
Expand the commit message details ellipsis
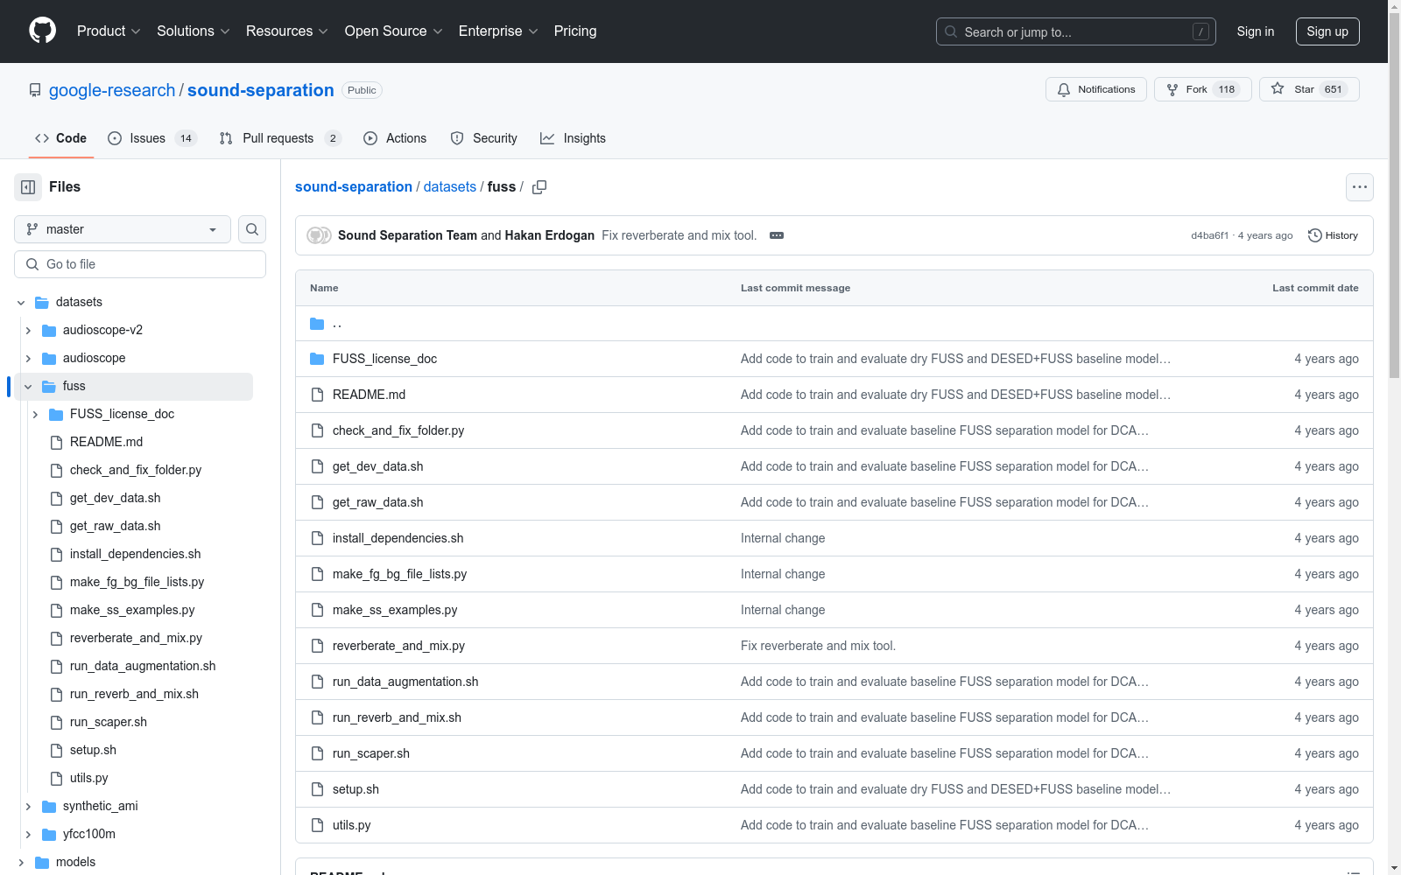click(x=777, y=235)
